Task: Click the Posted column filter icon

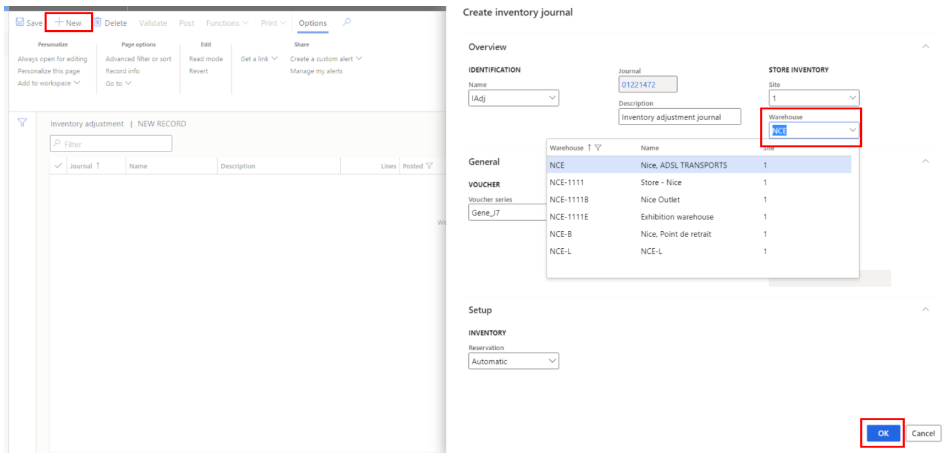Action: [429, 166]
